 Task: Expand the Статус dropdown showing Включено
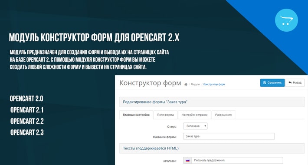195,126
